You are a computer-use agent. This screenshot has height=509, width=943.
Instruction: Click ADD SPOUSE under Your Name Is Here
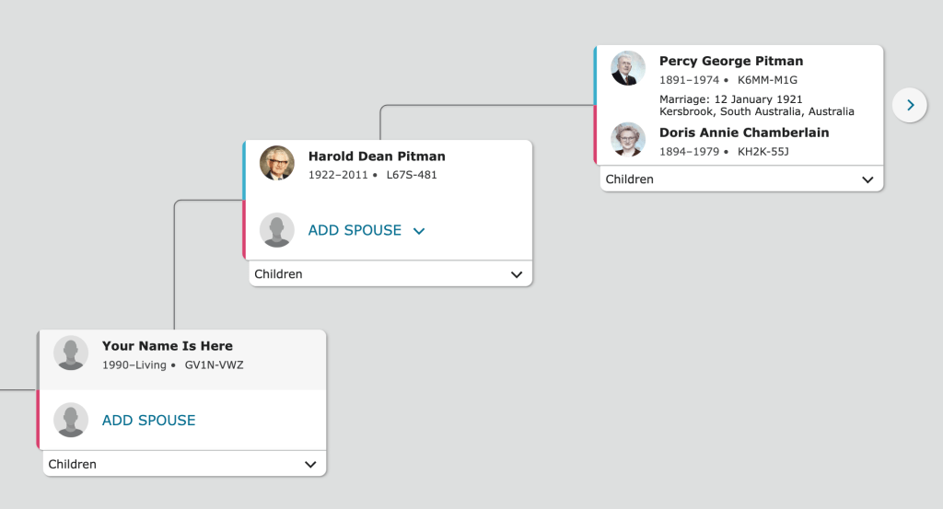click(149, 421)
